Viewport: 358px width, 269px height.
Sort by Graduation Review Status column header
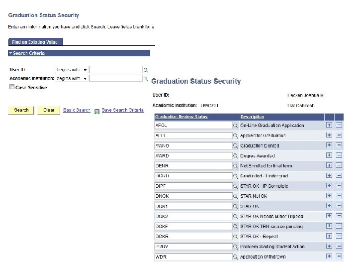(181, 117)
